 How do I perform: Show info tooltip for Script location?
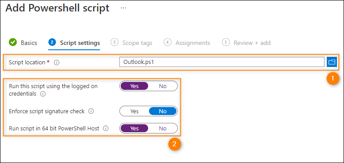(57, 63)
